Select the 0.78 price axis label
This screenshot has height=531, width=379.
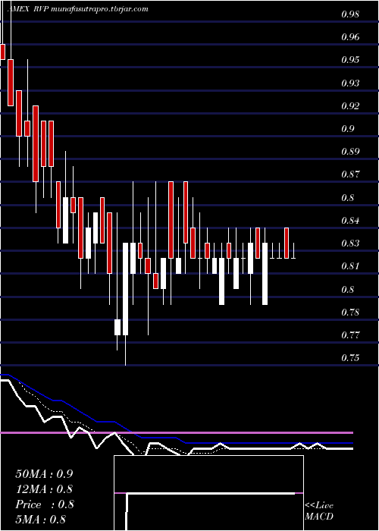tap(350, 313)
